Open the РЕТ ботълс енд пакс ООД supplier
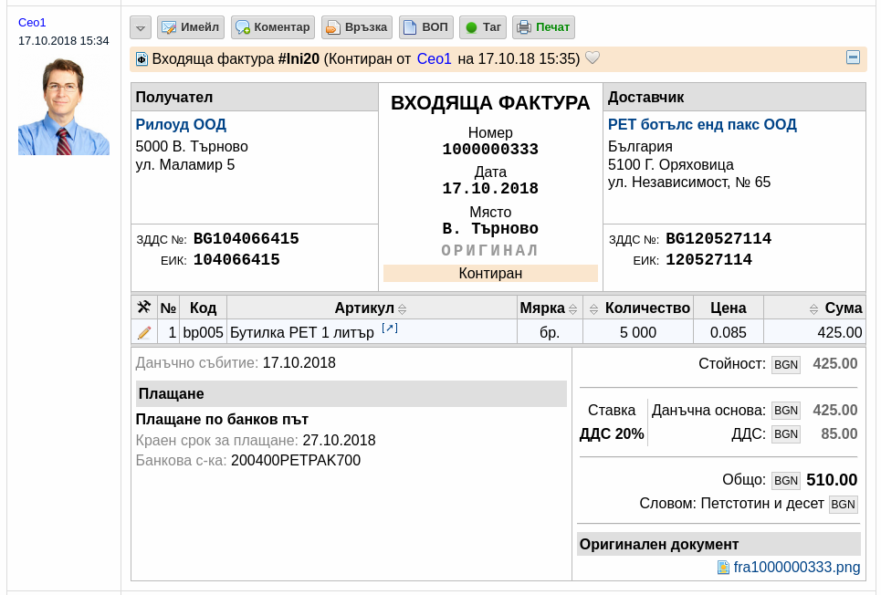Screen dimensions: 881x595 (x=702, y=125)
